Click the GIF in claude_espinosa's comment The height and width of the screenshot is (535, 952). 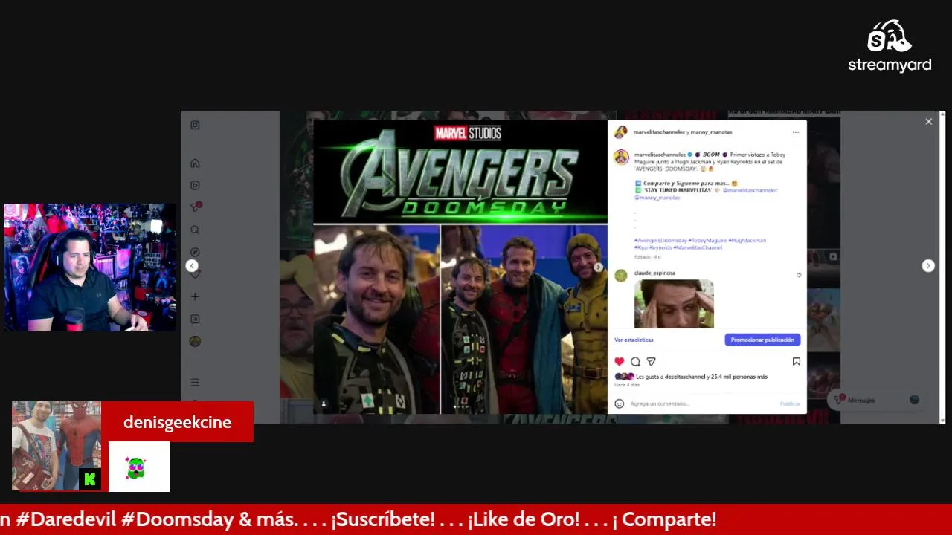674,303
